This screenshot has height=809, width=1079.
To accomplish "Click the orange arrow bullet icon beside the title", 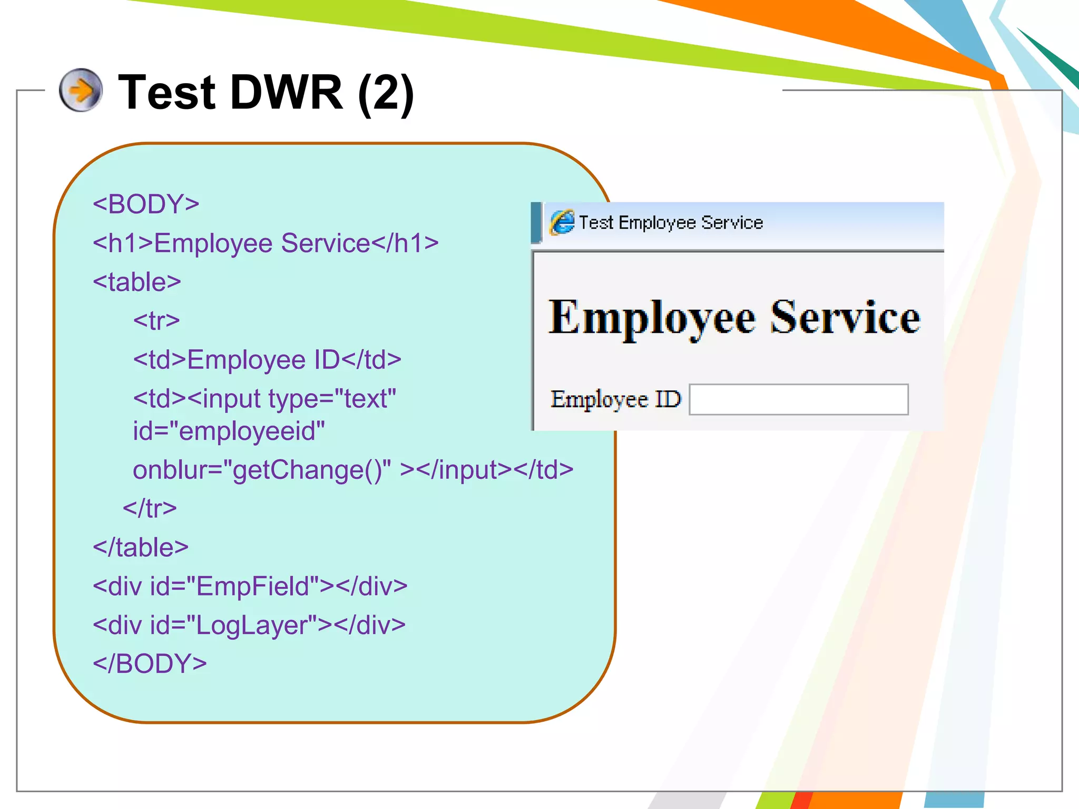I will [x=81, y=90].
